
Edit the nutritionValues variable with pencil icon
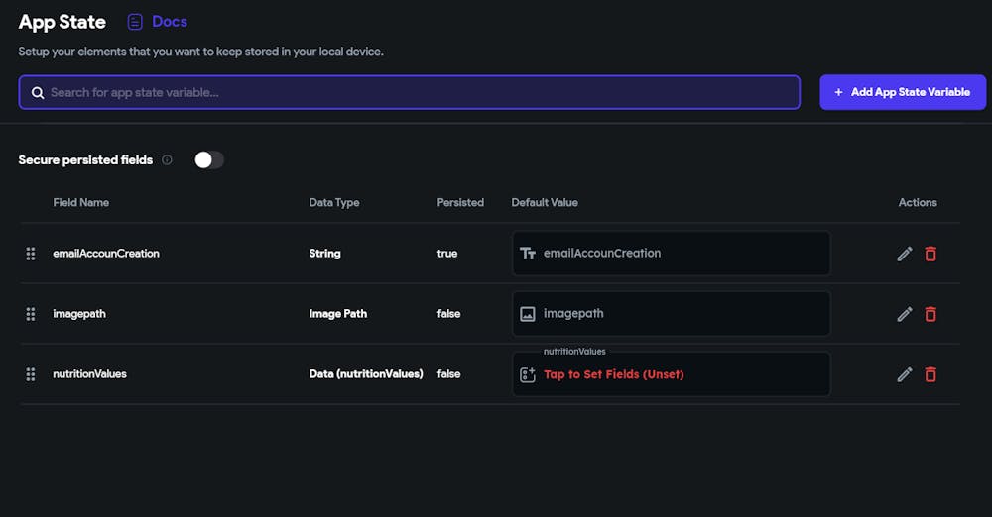[x=904, y=374]
